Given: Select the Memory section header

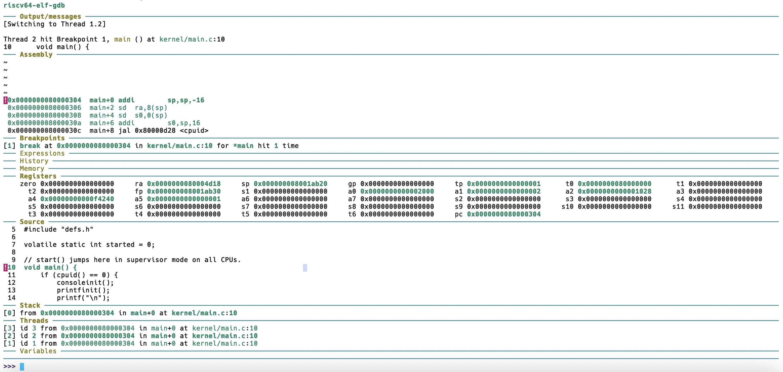Looking at the screenshot, I should [x=32, y=168].
